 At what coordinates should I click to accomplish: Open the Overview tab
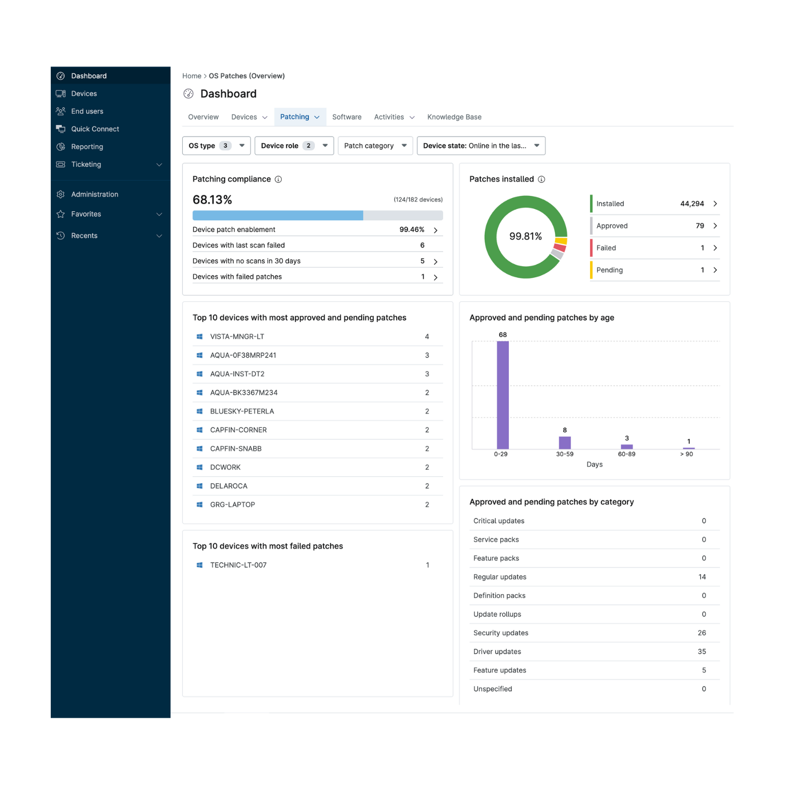click(x=203, y=117)
